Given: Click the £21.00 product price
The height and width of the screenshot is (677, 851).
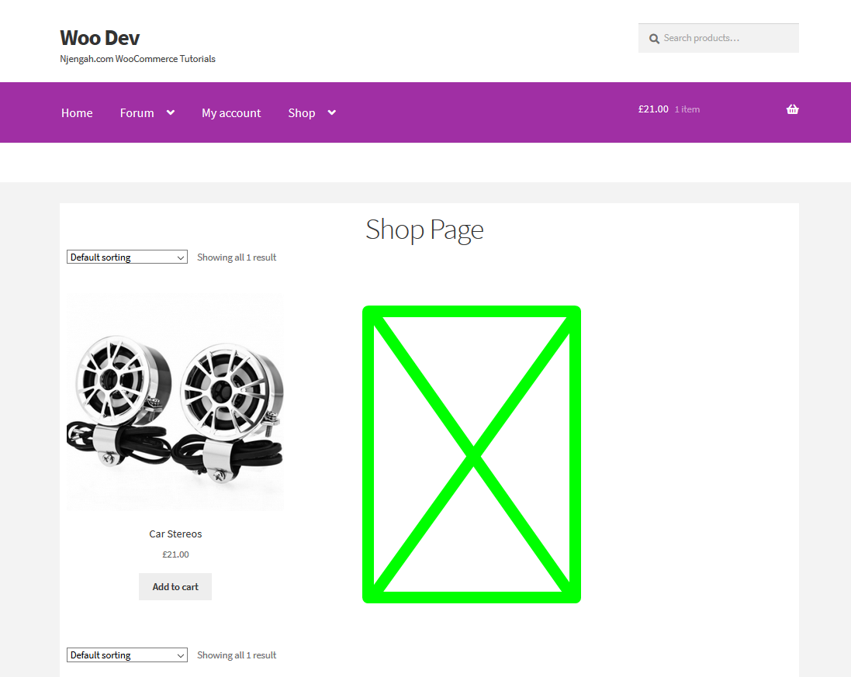Looking at the screenshot, I should click(175, 554).
